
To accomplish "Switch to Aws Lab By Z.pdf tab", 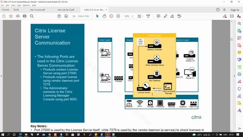I will click(x=66, y=10).
